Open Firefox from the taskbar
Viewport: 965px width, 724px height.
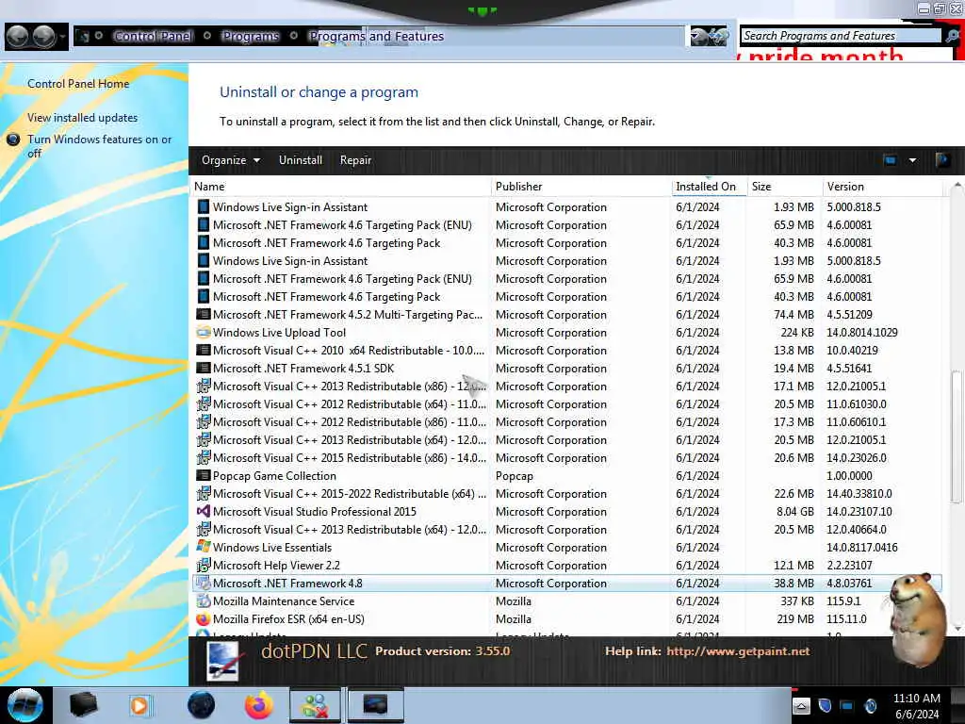tap(259, 705)
